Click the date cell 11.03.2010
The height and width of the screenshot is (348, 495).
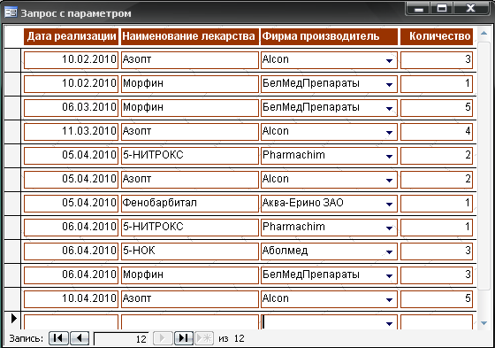pyautogui.click(x=71, y=131)
